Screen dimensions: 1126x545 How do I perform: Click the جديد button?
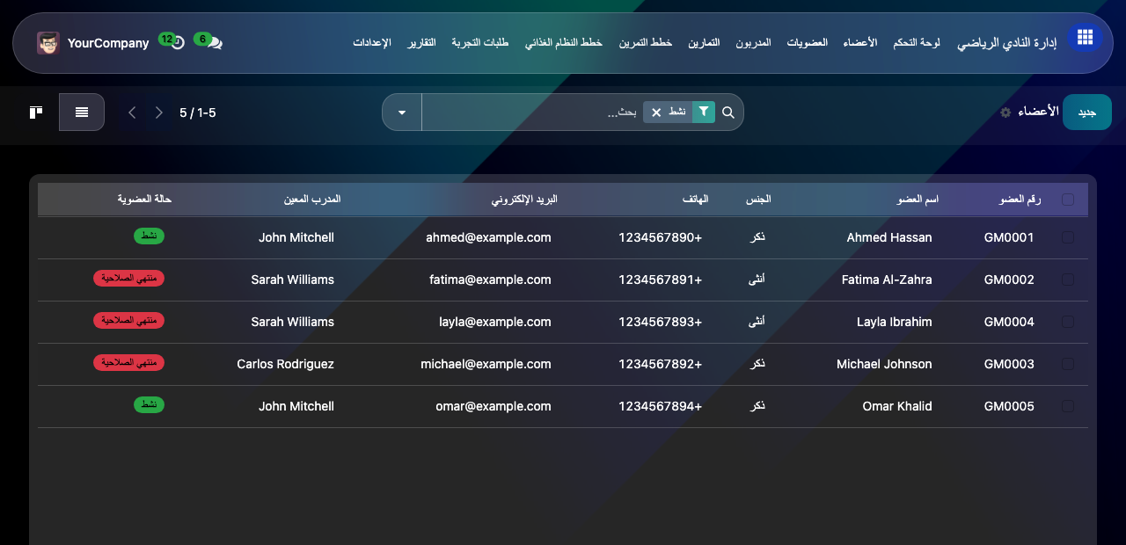[1087, 113]
